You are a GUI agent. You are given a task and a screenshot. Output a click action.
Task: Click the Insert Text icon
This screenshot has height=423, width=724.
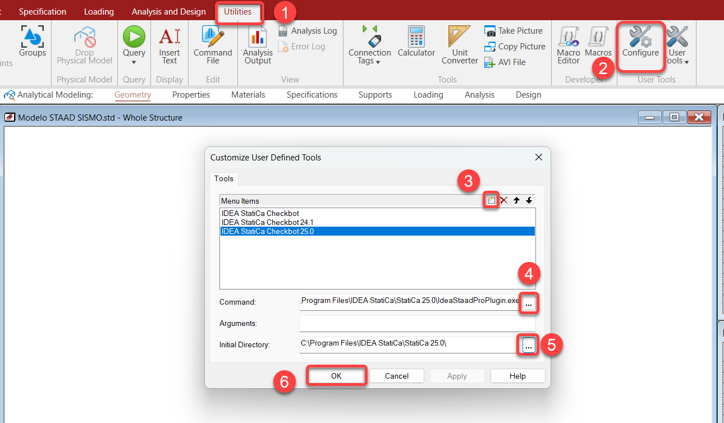[169, 44]
